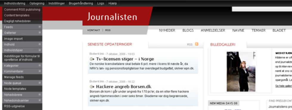Open Indstillinger for formular til oprettelse
Viewport: 292px width, 110px height.
pos(22,58)
